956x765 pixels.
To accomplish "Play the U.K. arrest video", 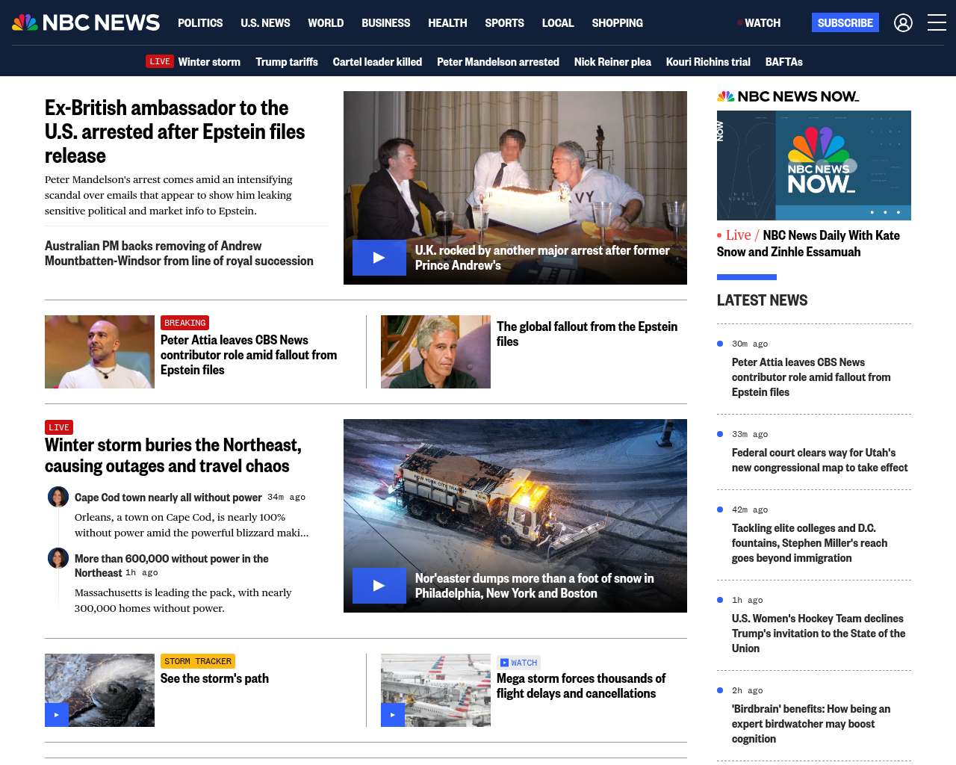I will click(379, 258).
